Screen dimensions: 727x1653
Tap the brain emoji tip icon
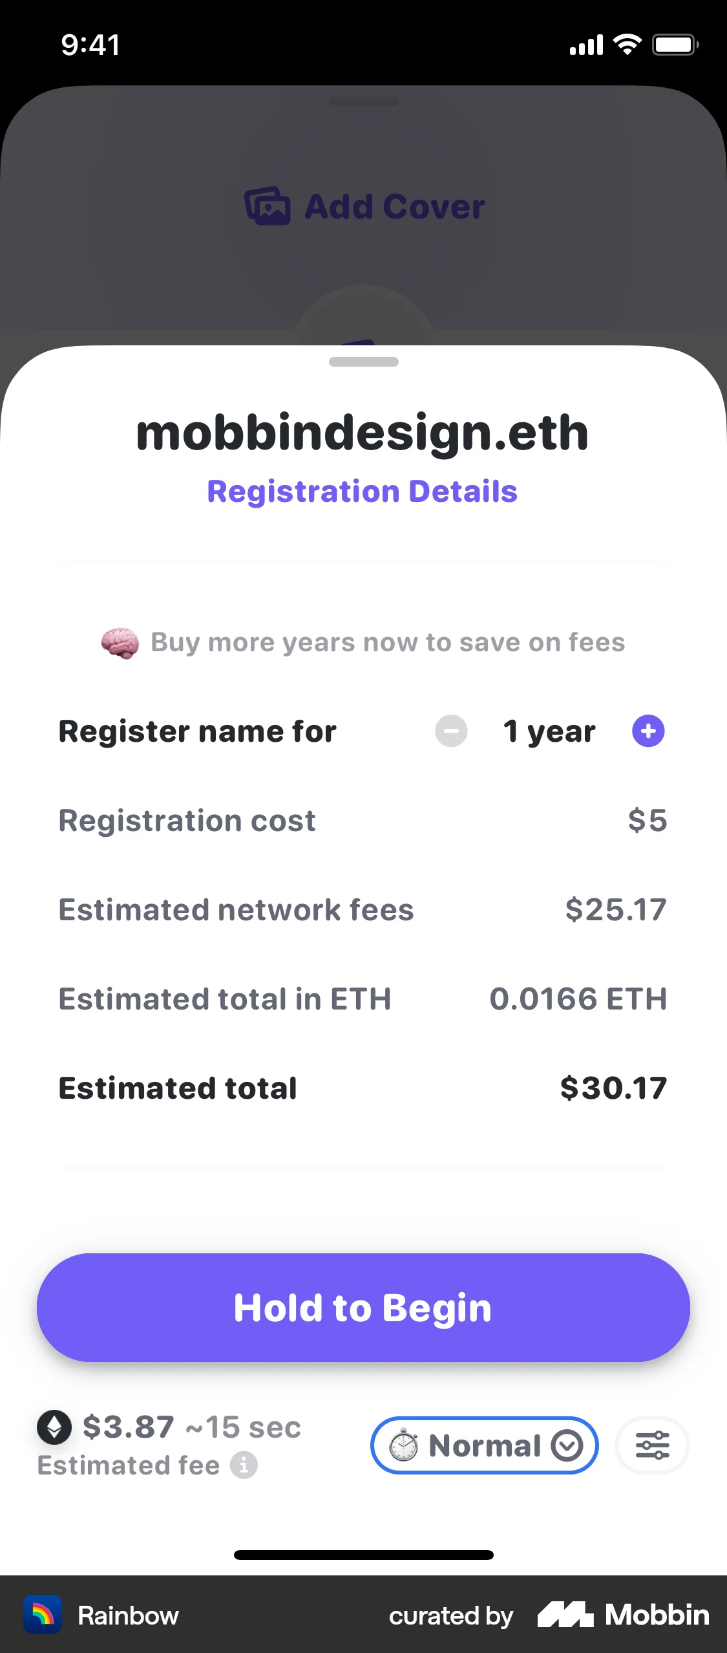(x=120, y=643)
